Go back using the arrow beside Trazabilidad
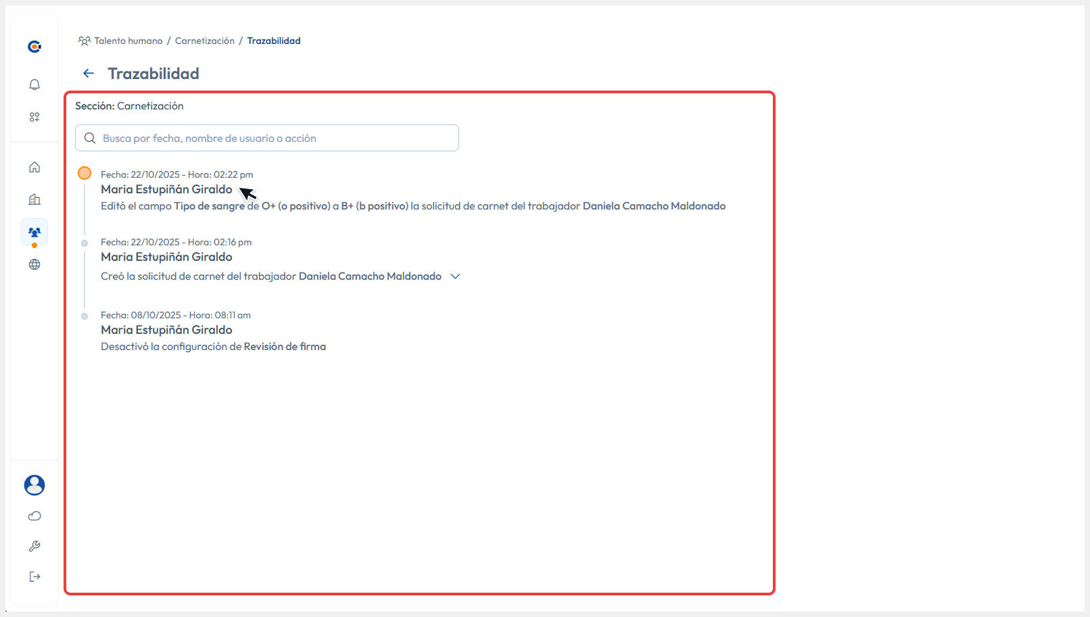The height and width of the screenshot is (617, 1090). click(x=89, y=74)
